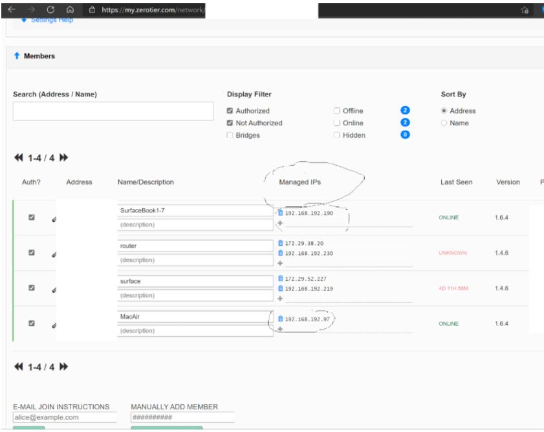Click trash icon beside 192.168.192.219

tap(280, 288)
